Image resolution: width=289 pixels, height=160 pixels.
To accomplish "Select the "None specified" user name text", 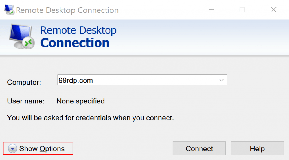I will (x=80, y=101).
